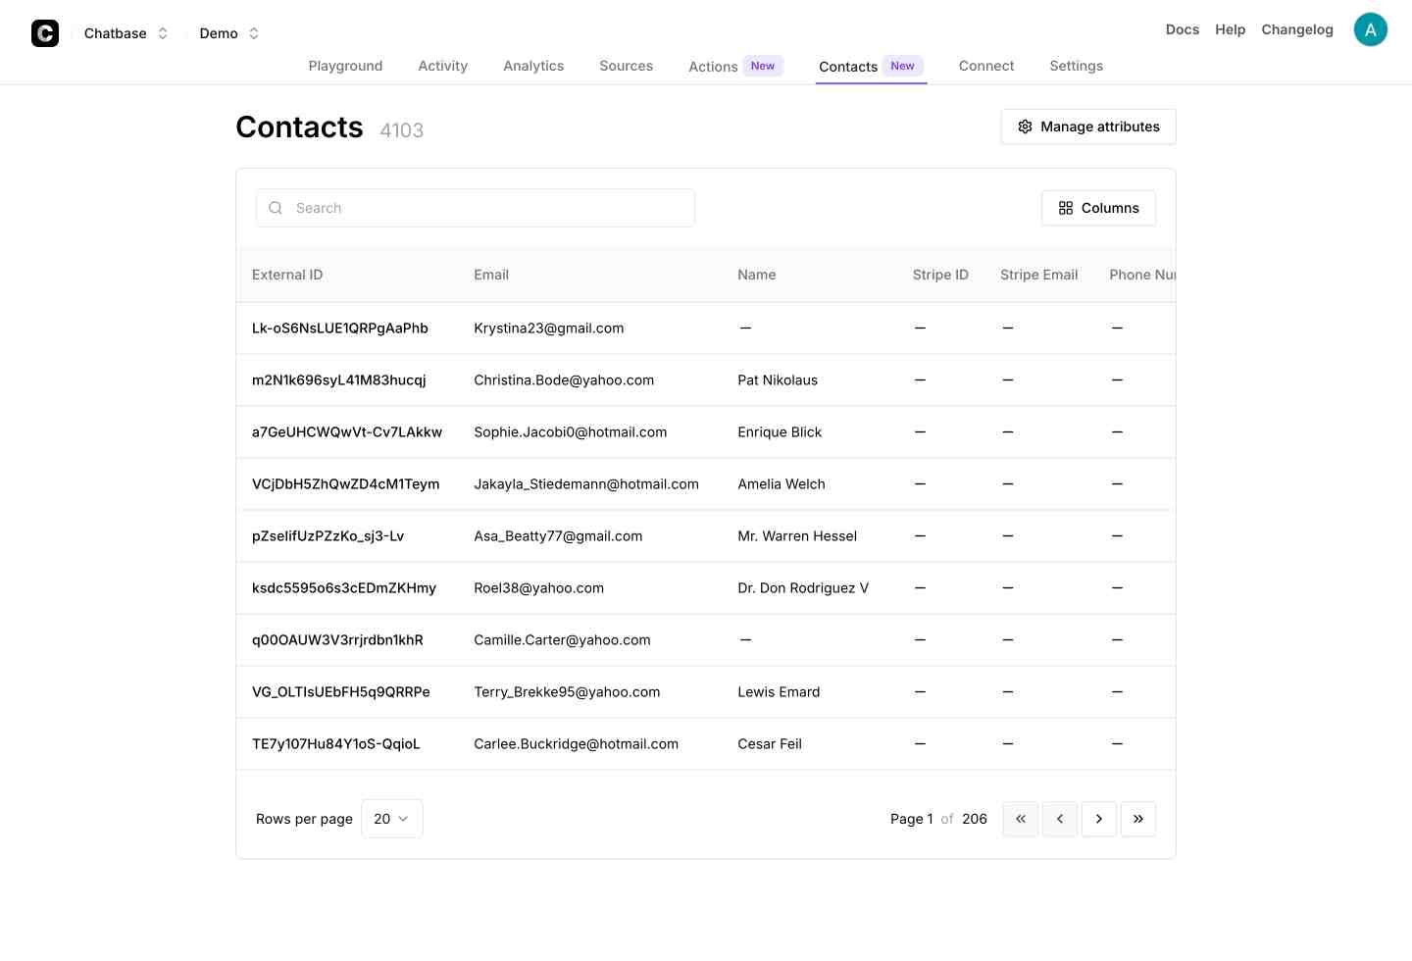The image size is (1412, 961).
Task: Open the Help link
Action: (1230, 29)
